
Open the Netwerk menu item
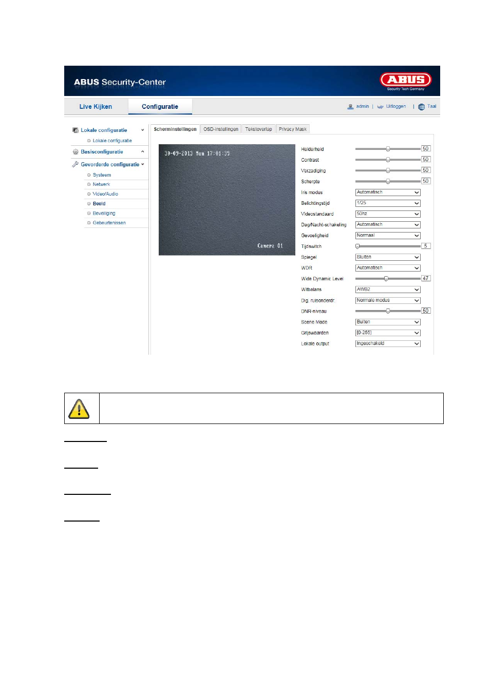tap(101, 184)
